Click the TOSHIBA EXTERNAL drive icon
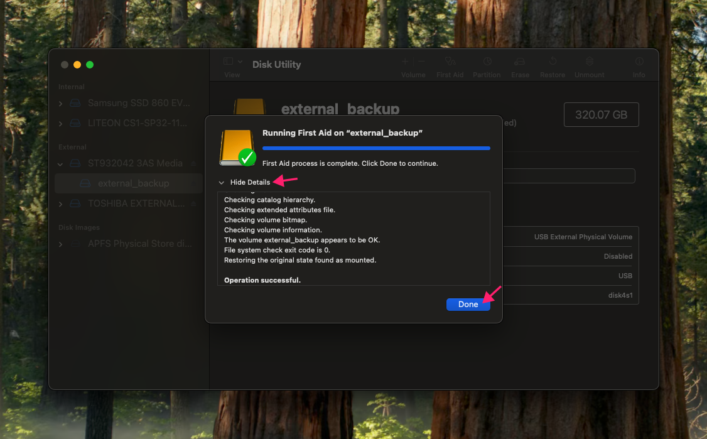Screen dimensions: 707x439 point(75,203)
